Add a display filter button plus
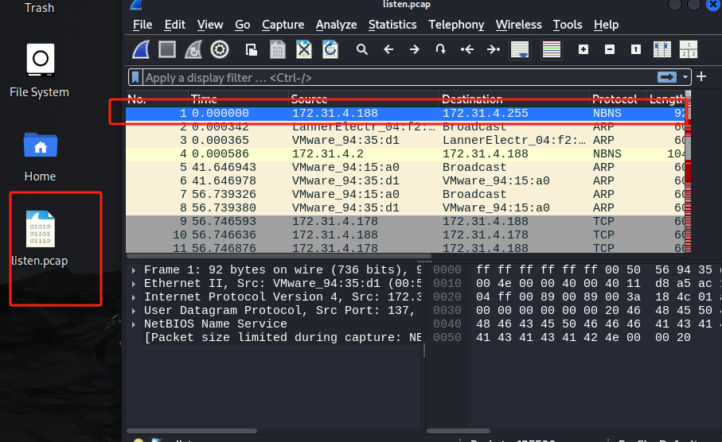Viewport: 722px width, 442px height. pyautogui.click(x=701, y=76)
